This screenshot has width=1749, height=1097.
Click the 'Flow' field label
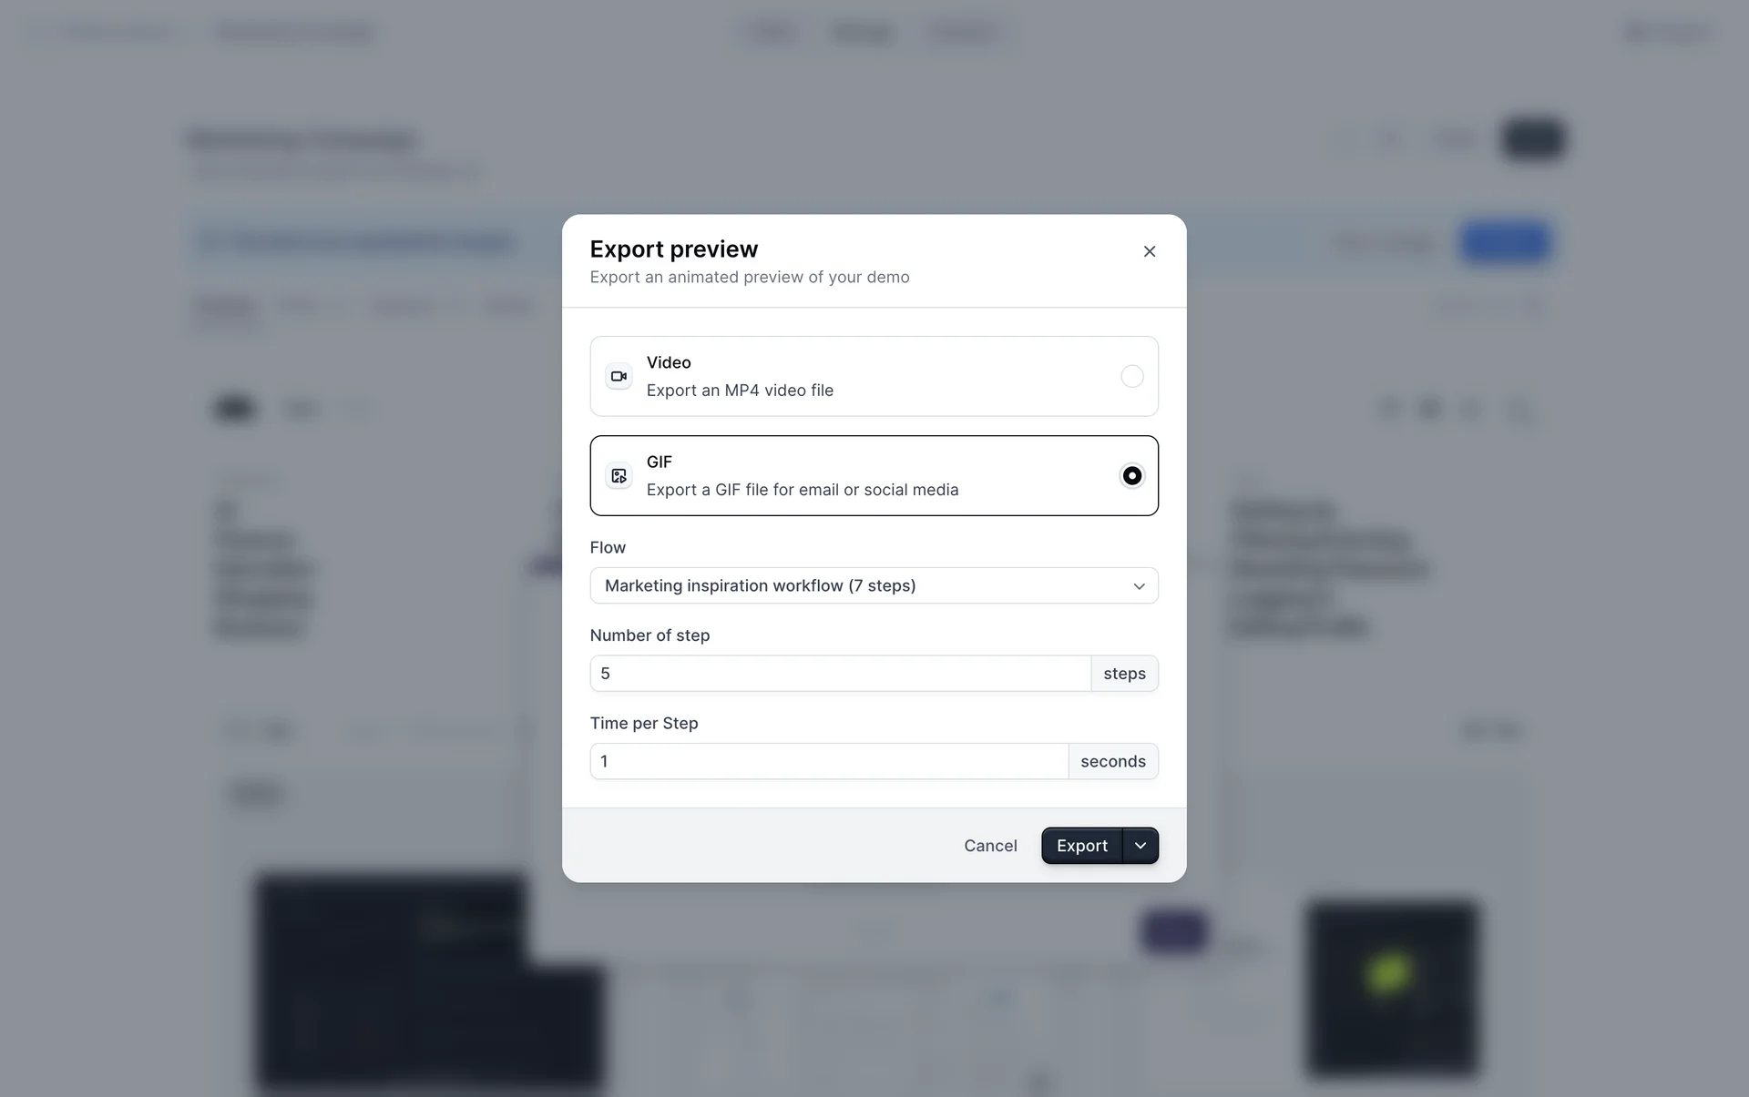tap(608, 547)
